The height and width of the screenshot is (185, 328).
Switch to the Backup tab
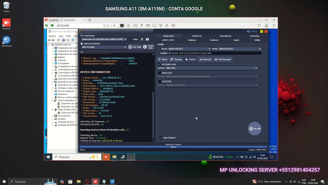coord(176,59)
